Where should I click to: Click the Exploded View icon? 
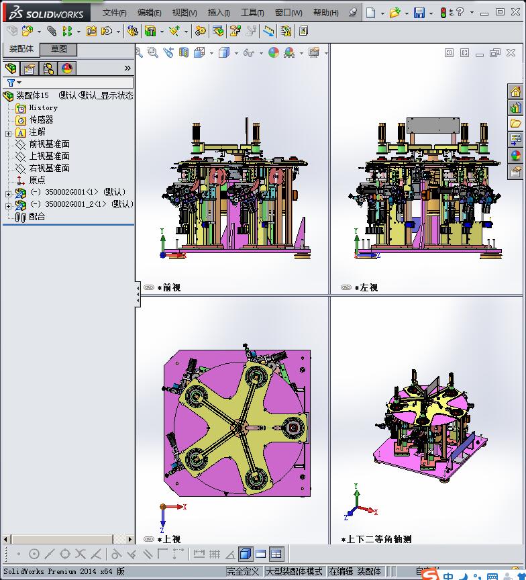(x=235, y=31)
